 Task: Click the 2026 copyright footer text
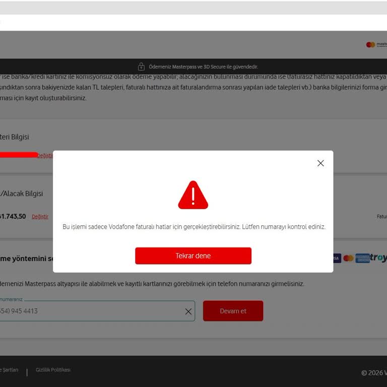pyautogui.click(x=374, y=373)
